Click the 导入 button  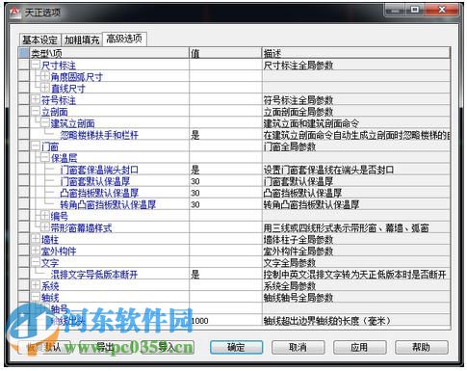pyautogui.click(x=168, y=347)
